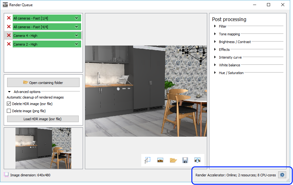The height and width of the screenshot is (185, 293).
Task: Click the landscape image view icon
Action: pyautogui.click(x=160, y=160)
